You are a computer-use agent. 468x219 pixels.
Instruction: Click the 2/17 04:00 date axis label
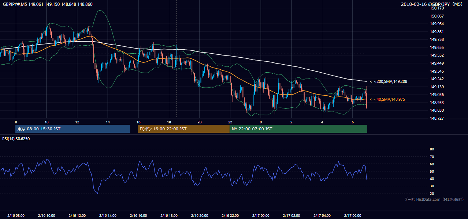322,215
